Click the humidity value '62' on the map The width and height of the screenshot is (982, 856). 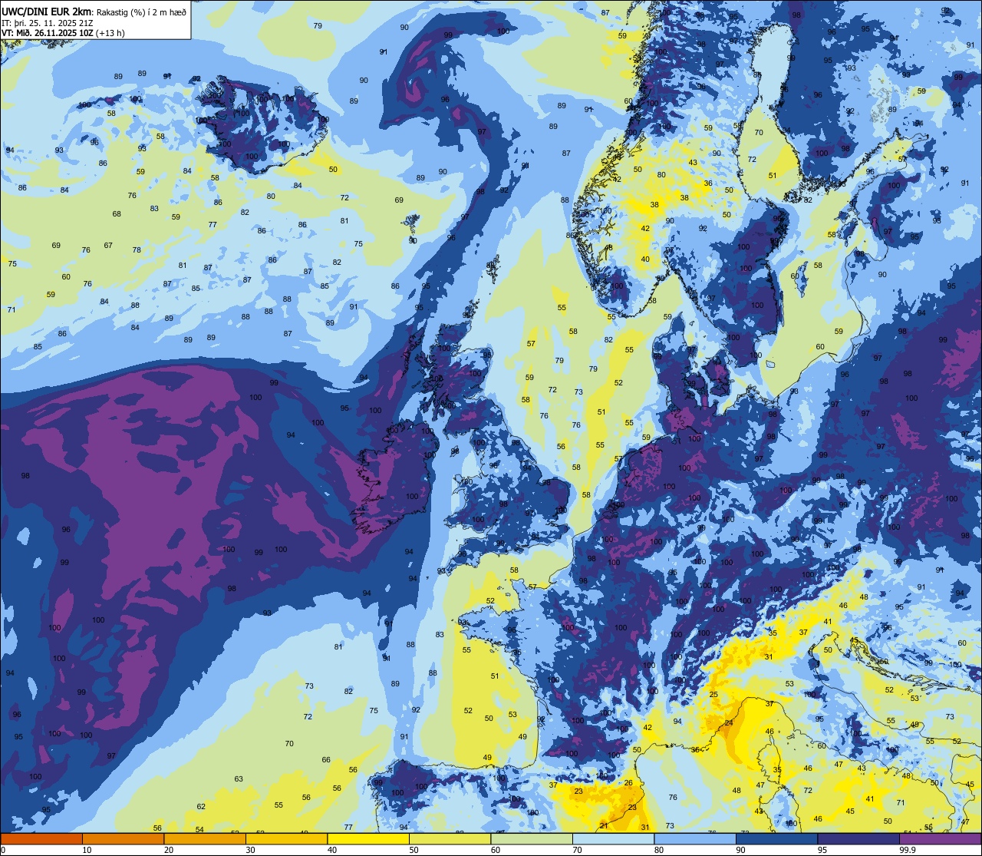pos(201,806)
